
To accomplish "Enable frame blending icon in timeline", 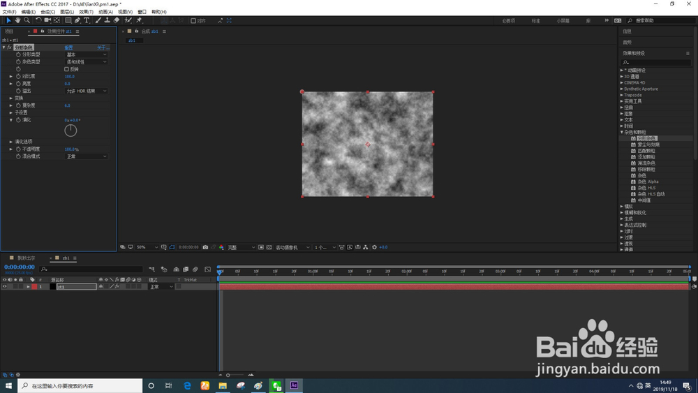I will [186, 269].
